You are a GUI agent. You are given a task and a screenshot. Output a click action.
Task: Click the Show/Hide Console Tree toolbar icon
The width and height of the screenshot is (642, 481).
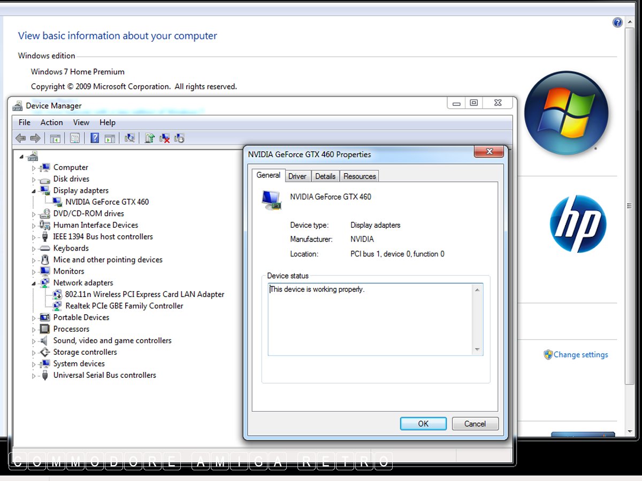point(55,138)
